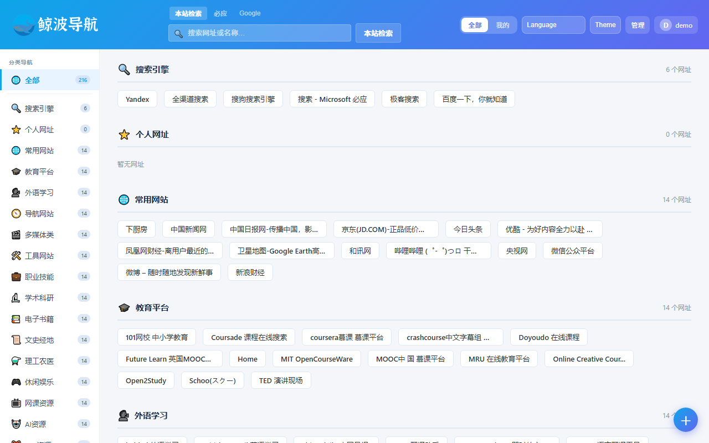Click the monitor icon for 网课资源
The width and height of the screenshot is (709, 443).
16,403
